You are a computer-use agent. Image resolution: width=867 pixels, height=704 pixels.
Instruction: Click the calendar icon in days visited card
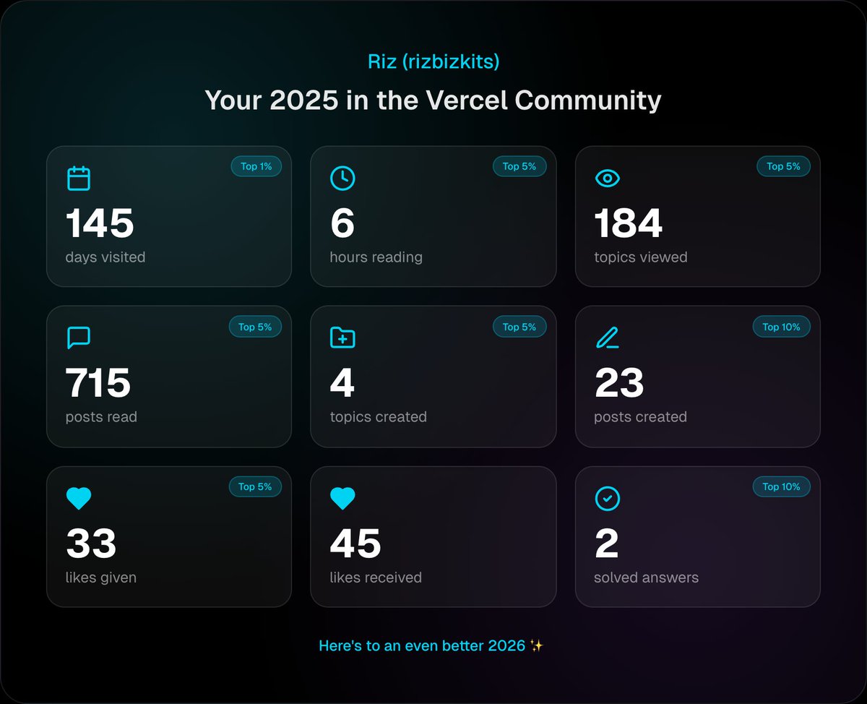[79, 178]
